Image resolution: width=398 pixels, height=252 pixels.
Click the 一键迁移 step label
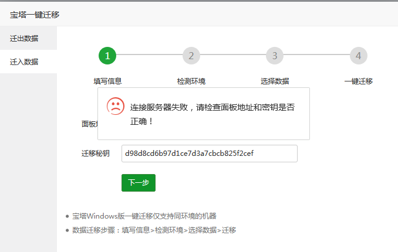[x=359, y=81]
